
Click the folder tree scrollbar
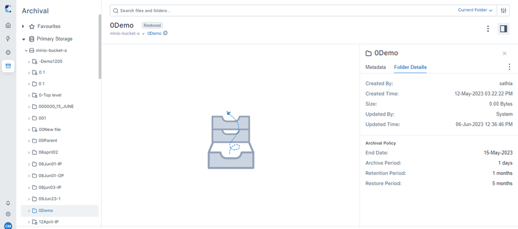pos(100,46)
